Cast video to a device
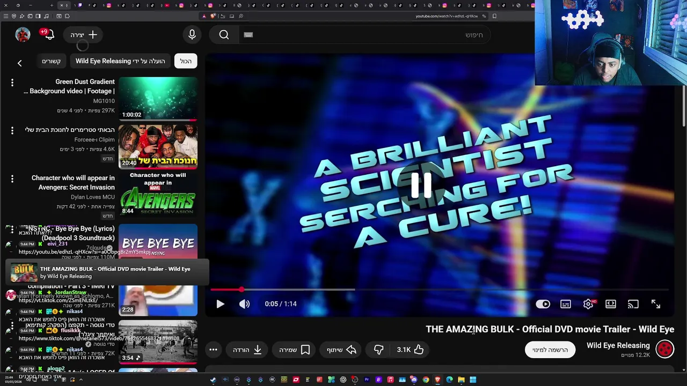The height and width of the screenshot is (386, 687). click(633, 304)
